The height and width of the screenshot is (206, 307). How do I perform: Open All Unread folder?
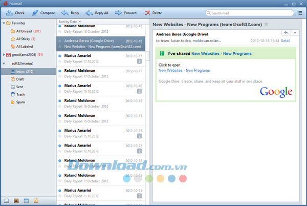click(26, 31)
